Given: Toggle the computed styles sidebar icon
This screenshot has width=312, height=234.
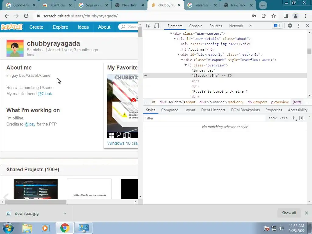Looking at the screenshot, I should tap(302, 118).
